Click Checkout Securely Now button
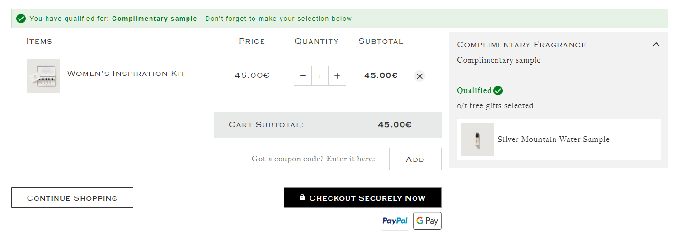 pyautogui.click(x=363, y=198)
